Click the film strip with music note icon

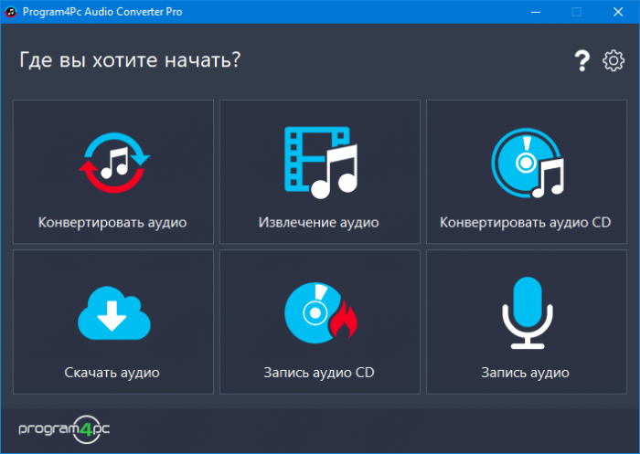(319, 164)
